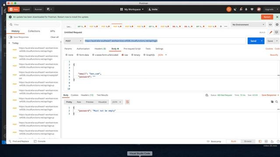Screen dimensions: 280x157
Task: Click the Import button
Action: [x=26, y=9]
